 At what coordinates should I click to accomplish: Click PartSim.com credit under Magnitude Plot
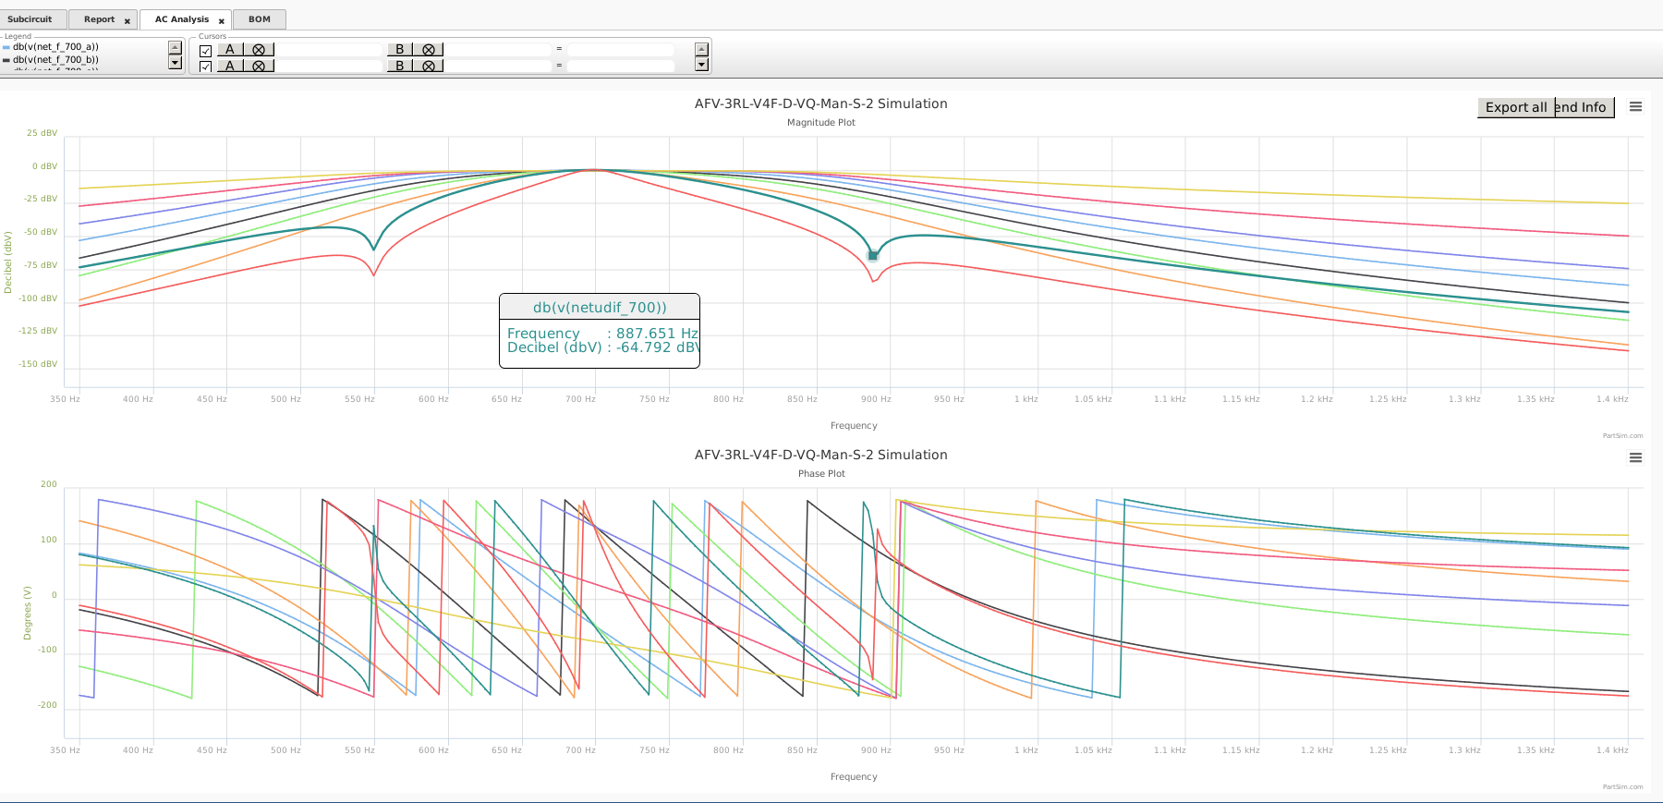click(x=1622, y=436)
